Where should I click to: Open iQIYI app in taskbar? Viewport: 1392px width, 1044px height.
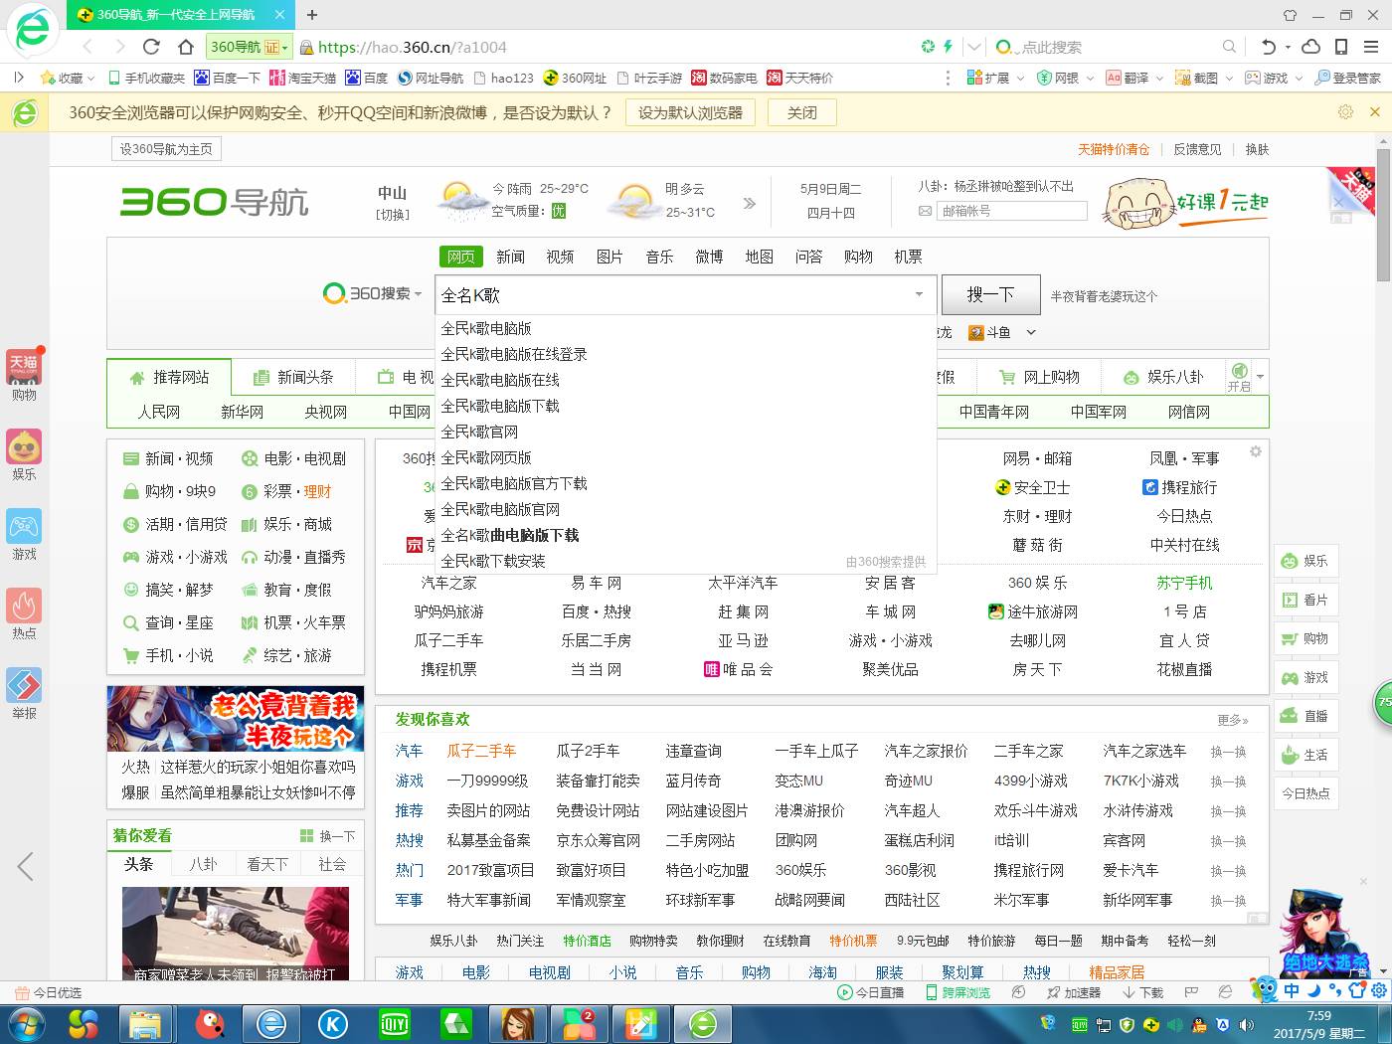click(395, 1023)
